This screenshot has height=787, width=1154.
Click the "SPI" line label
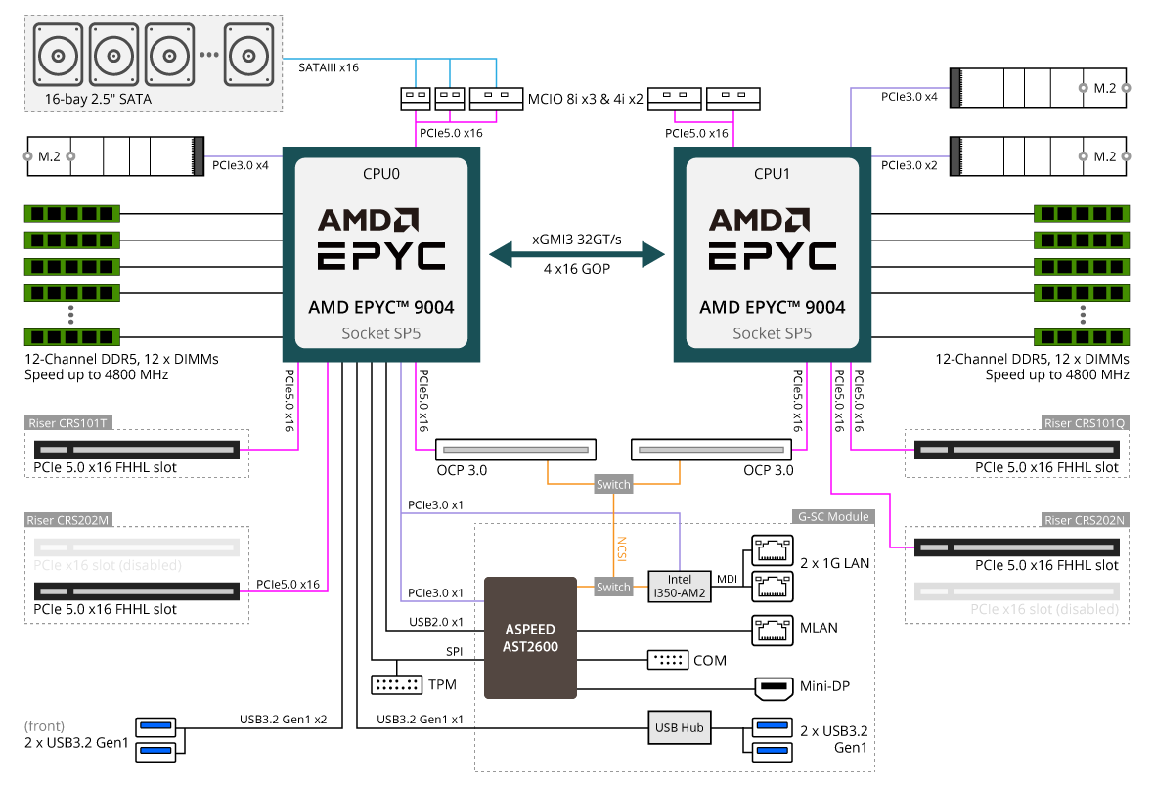coord(454,652)
